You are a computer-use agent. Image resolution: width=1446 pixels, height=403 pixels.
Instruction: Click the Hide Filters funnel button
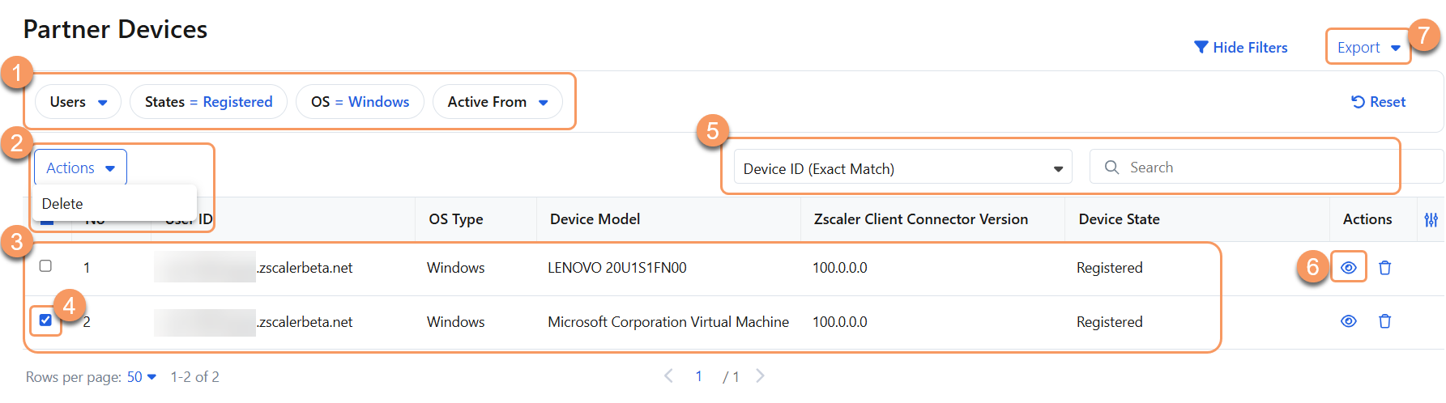tap(1240, 48)
